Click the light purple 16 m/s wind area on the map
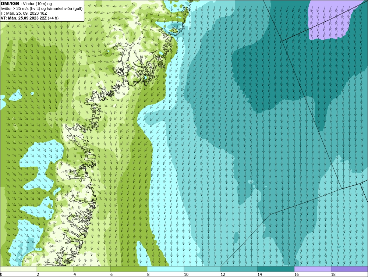 pos(331,20)
